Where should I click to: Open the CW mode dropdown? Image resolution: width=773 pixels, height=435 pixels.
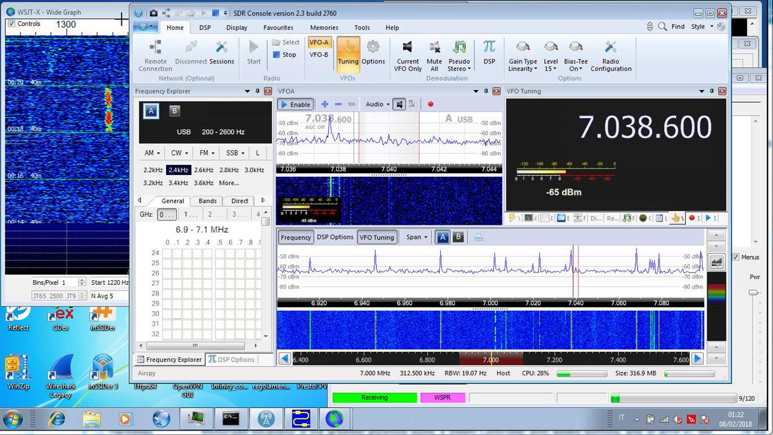click(180, 153)
